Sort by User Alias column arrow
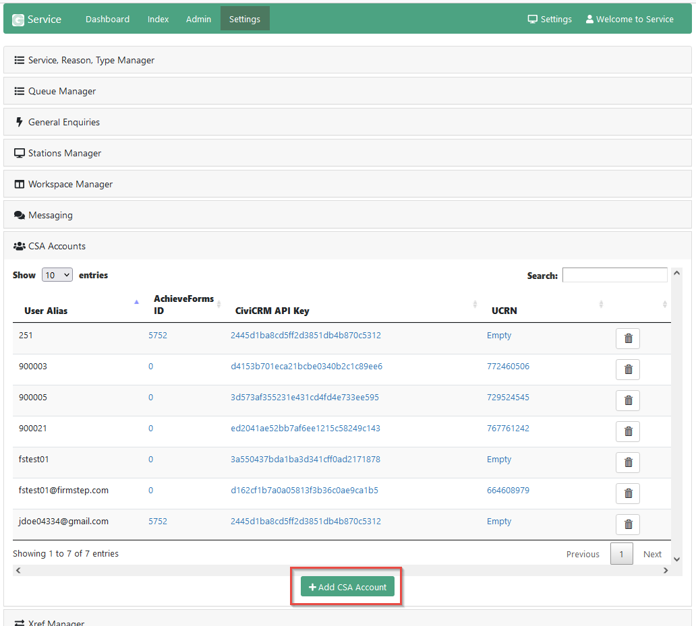 (137, 302)
